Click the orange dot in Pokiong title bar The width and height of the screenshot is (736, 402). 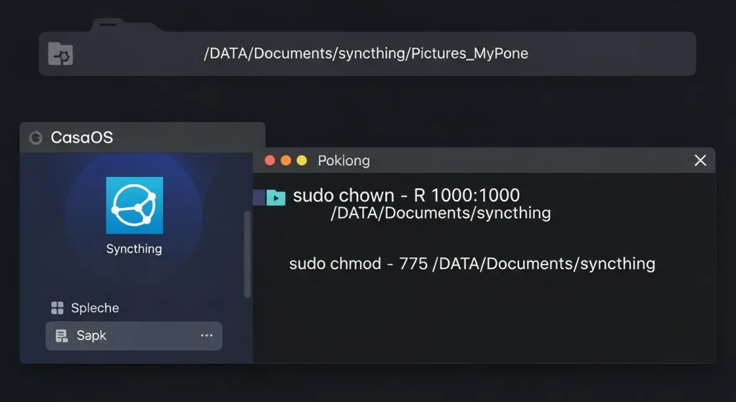(x=286, y=160)
